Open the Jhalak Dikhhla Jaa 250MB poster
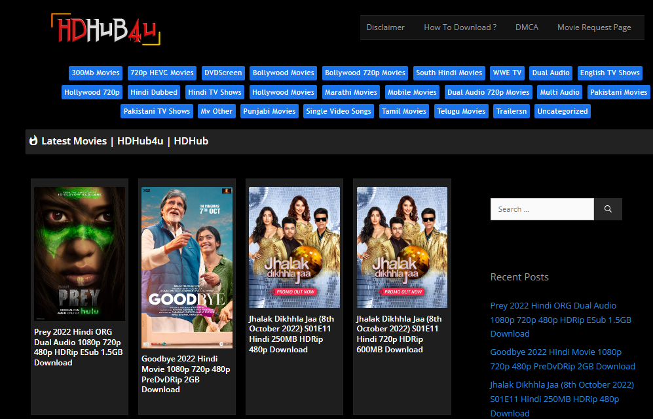This screenshot has height=419, width=653. coord(295,247)
